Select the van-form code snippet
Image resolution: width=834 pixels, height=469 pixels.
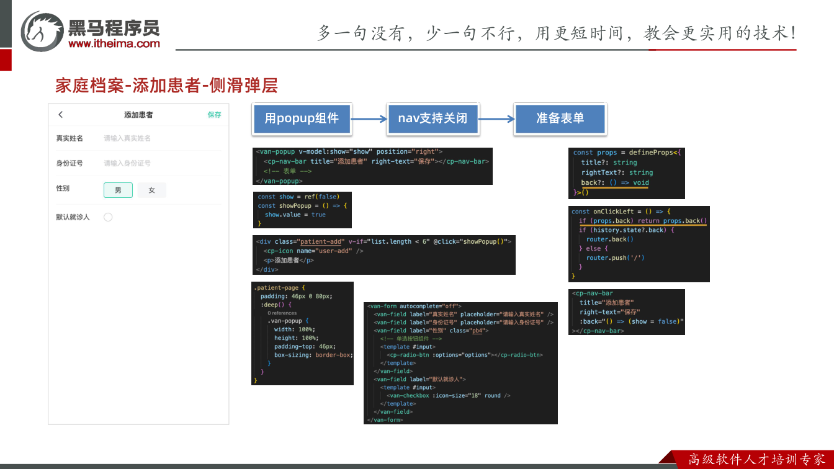(460, 363)
